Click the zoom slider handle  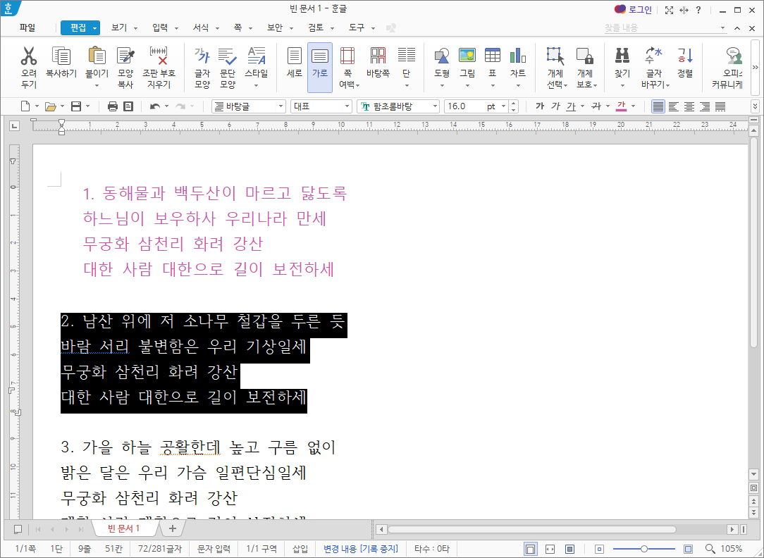tap(644, 549)
